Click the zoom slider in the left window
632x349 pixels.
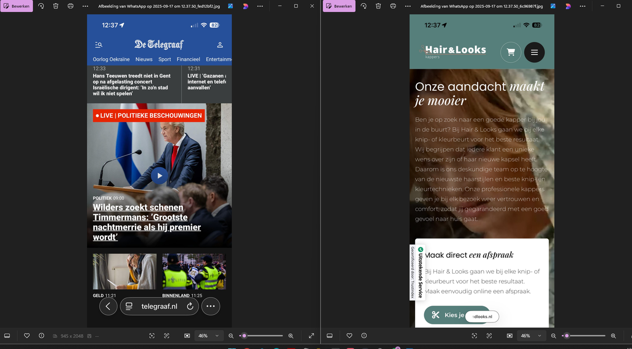[x=261, y=336]
